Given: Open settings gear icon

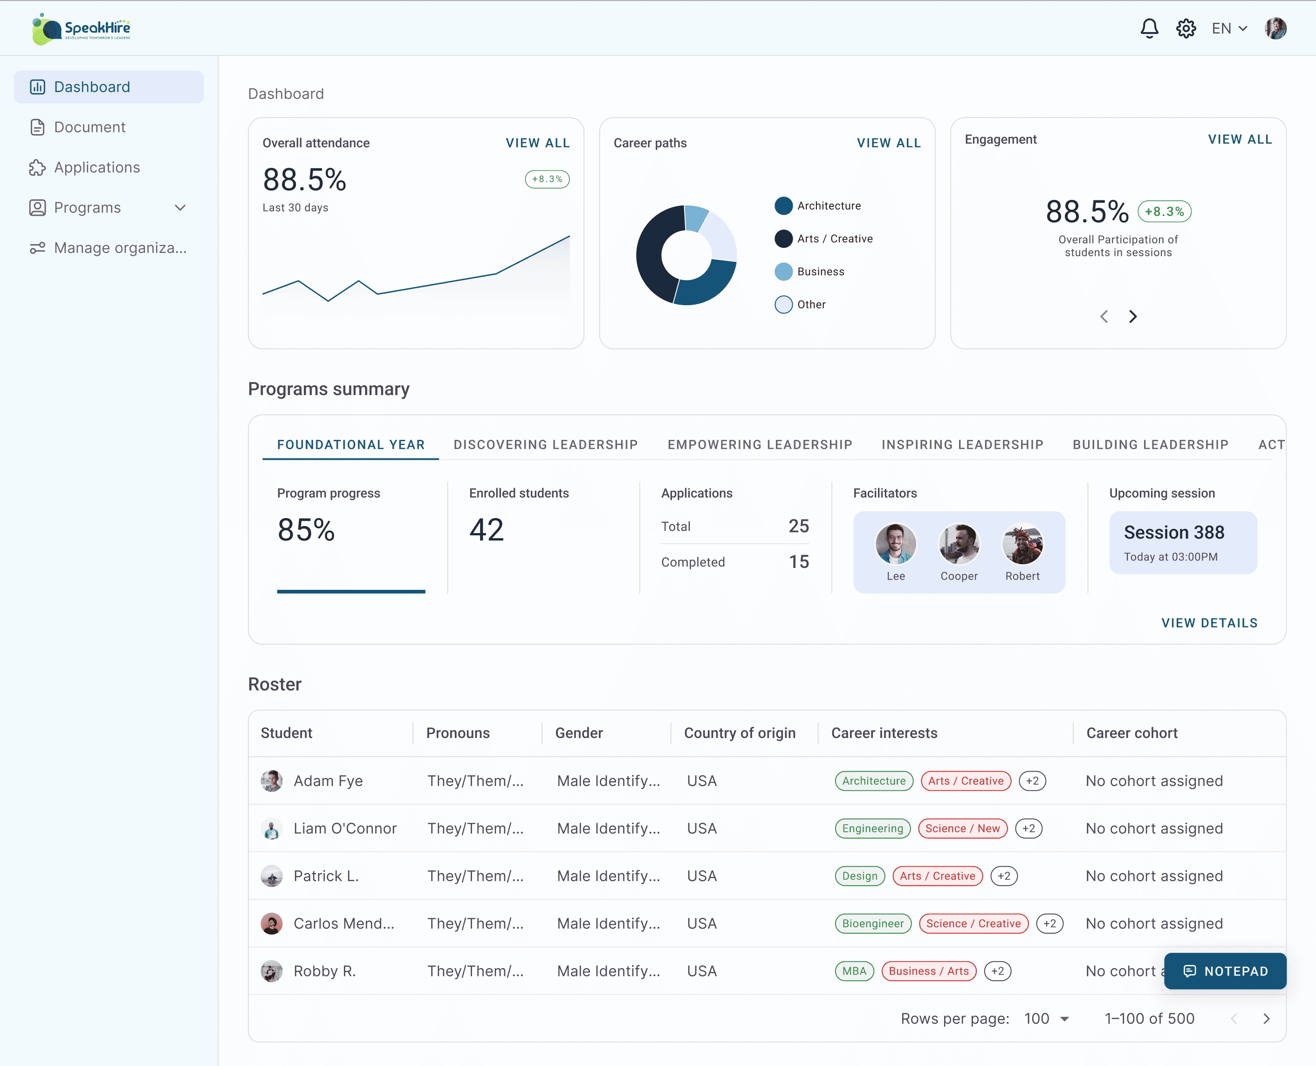Looking at the screenshot, I should pyautogui.click(x=1186, y=28).
